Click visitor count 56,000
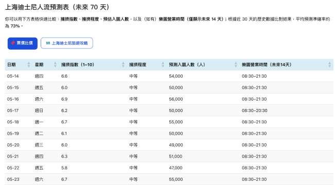The image size is (335, 185). (176, 99)
